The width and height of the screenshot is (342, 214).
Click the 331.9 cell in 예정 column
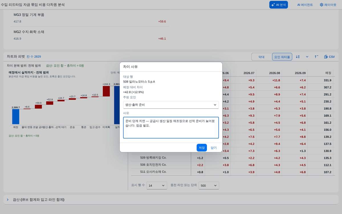pos(328,80)
